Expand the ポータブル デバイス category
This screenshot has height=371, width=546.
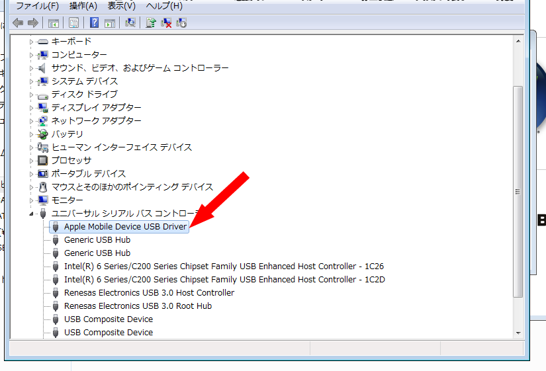pyautogui.click(x=31, y=174)
